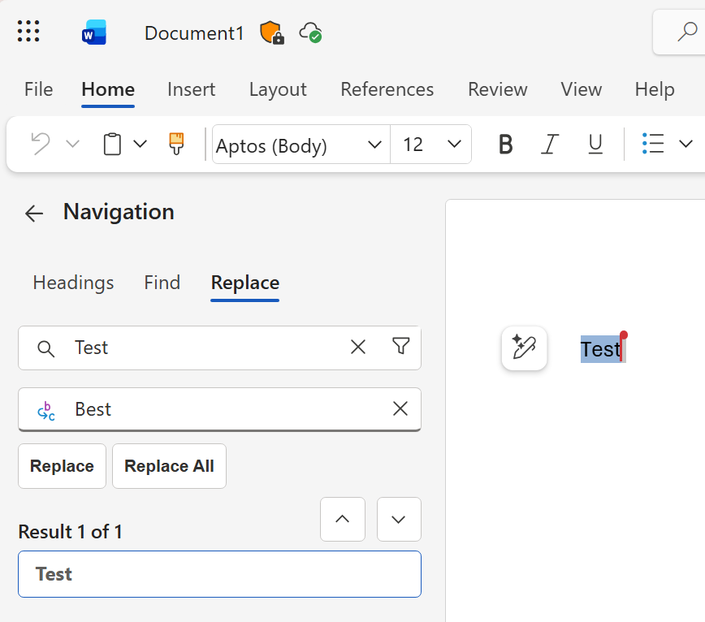
Task: Go to previous search result
Action: pyautogui.click(x=343, y=519)
